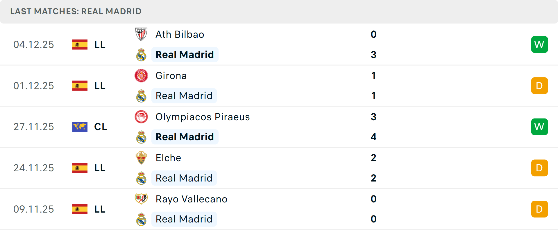This screenshot has height=230, width=558.
Task: Click the Girona club crest
Action: pos(141,76)
